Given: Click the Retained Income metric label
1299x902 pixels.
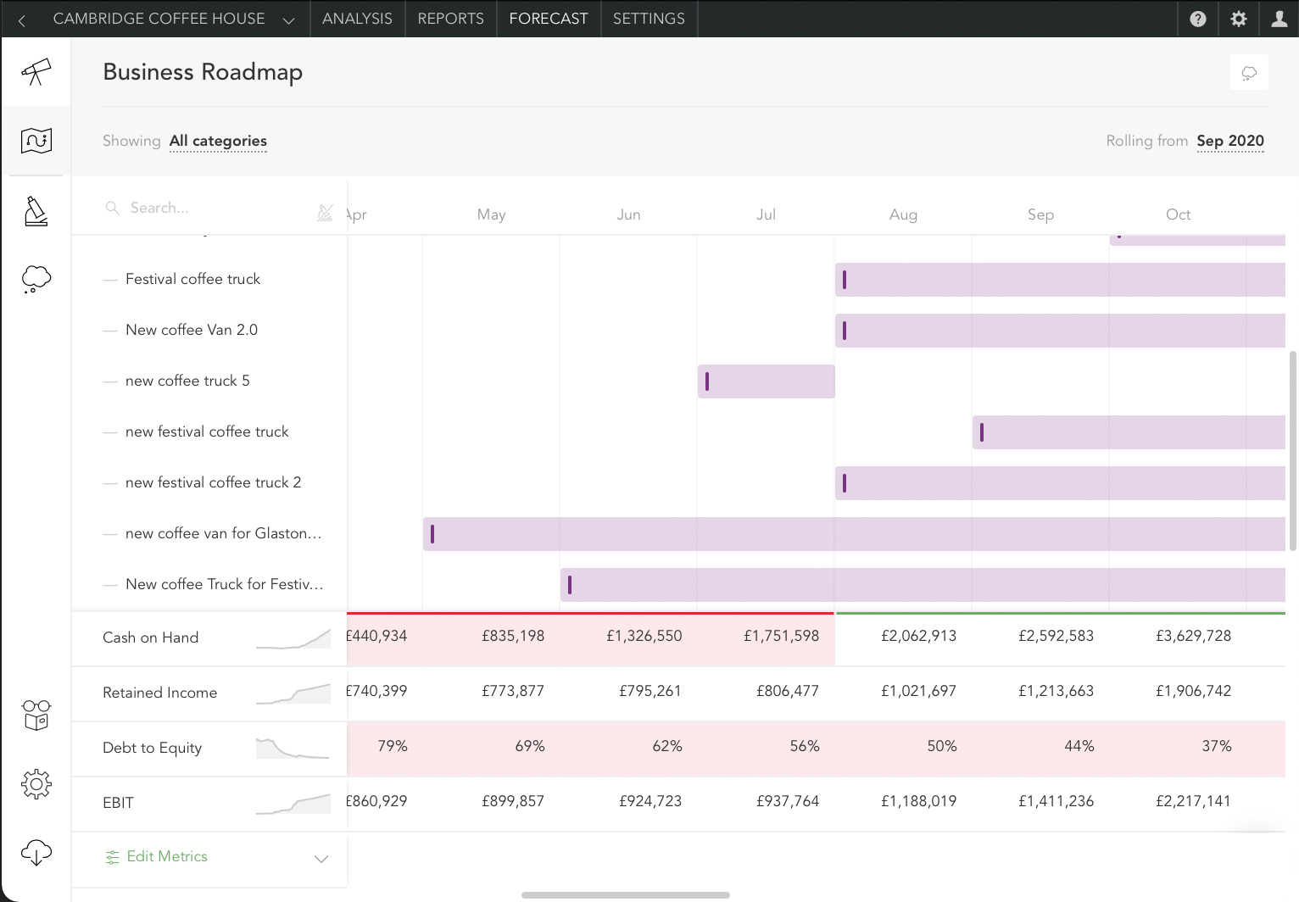Looking at the screenshot, I should tap(159, 693).
